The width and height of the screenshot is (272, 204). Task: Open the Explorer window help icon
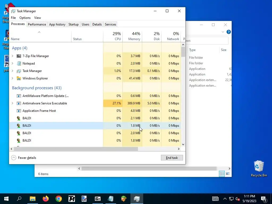coord(229,32)
